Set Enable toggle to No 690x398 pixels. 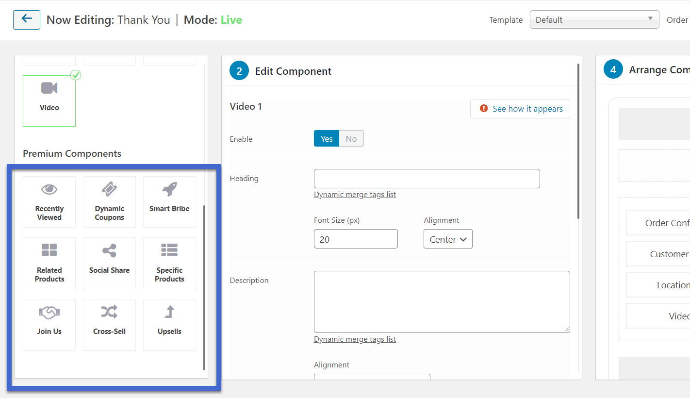tap(351, 139)
